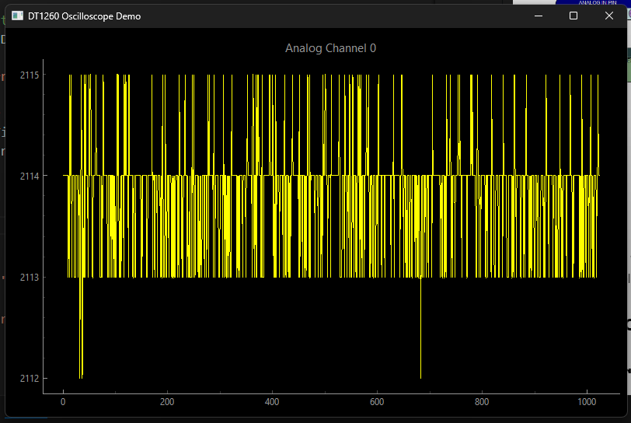Minimize the Oscilloscope Demo window
This screenshot has height=423, width=631.
click(539, 16)
